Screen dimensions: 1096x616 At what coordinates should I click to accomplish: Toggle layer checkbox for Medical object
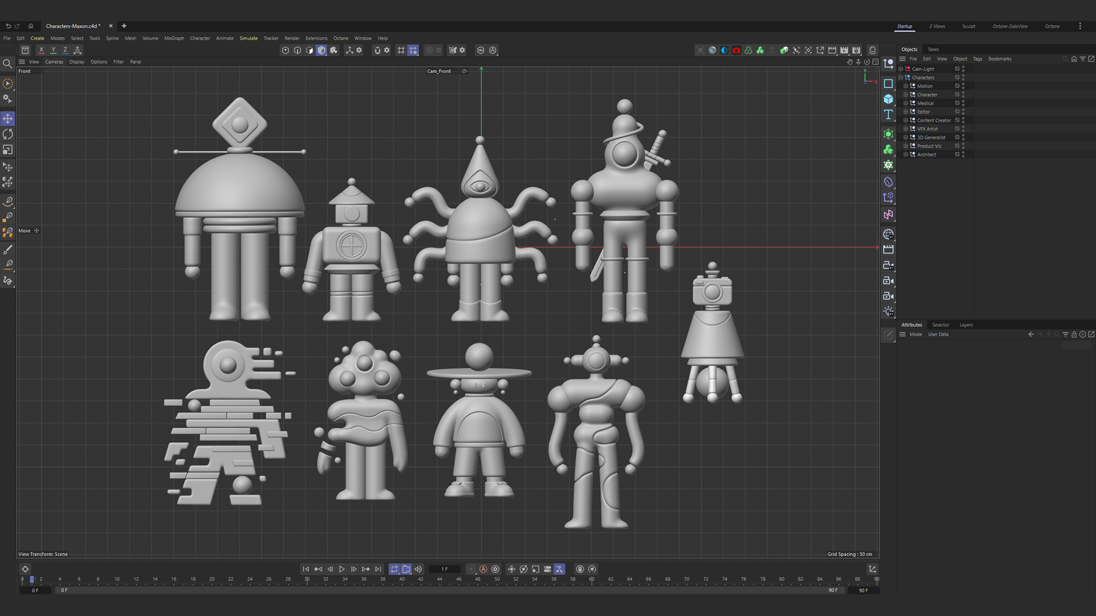pyautogui.click(x=957, y=103)
